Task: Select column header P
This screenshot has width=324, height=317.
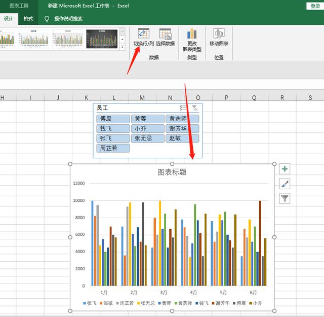Action: tap(226, 97)
